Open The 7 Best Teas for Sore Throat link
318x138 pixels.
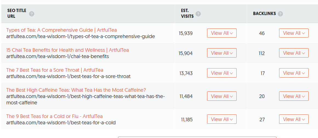click(x=55, y=70)
